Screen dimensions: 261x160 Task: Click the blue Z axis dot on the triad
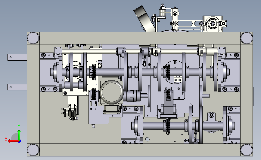click(x=20, y=141)
